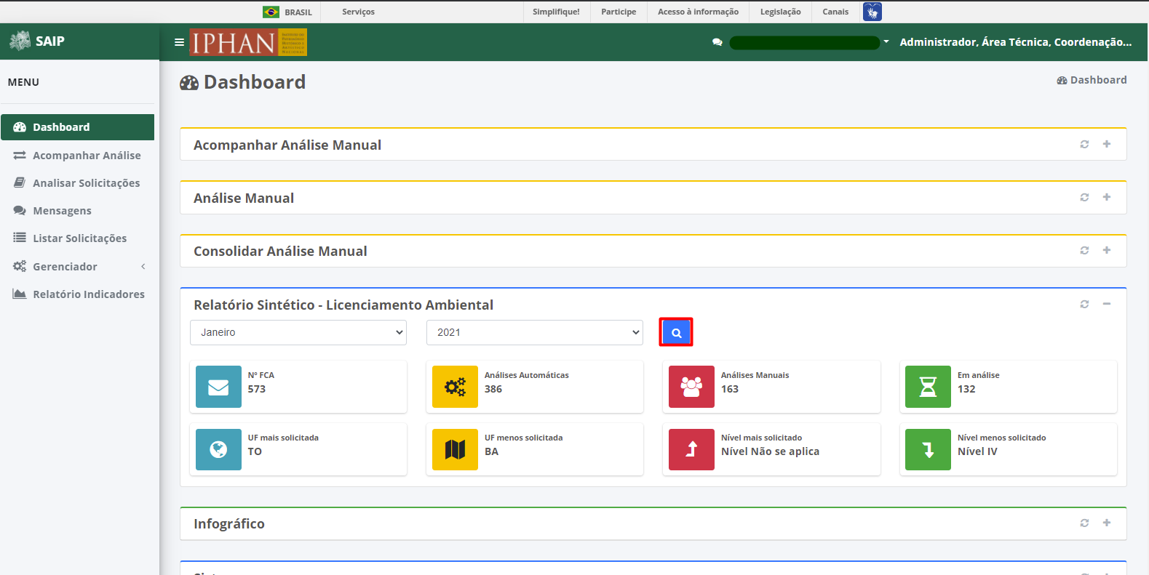Refresh the Consolidar Análise Manual panel
Screen dimensions: 1149x575
(1084, 250)
